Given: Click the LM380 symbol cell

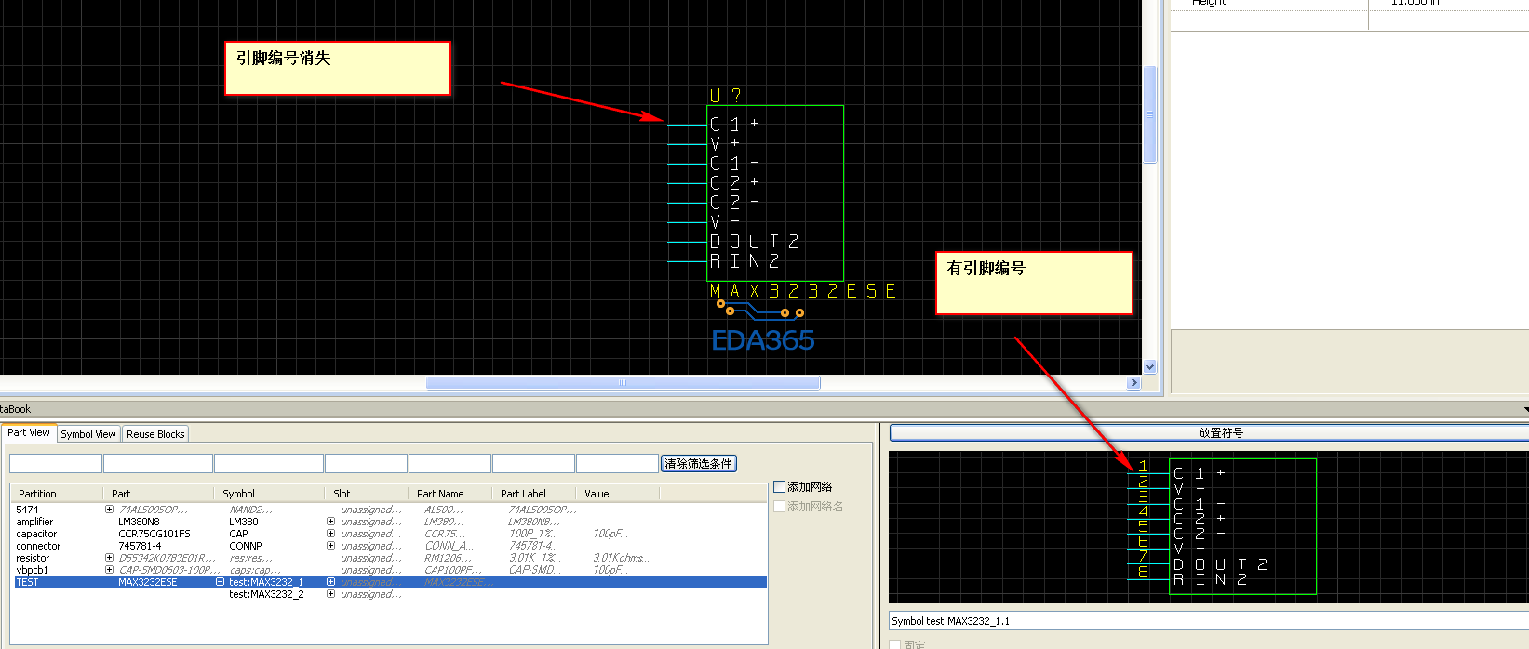Looking at the screenshot, I should (244, 522).
